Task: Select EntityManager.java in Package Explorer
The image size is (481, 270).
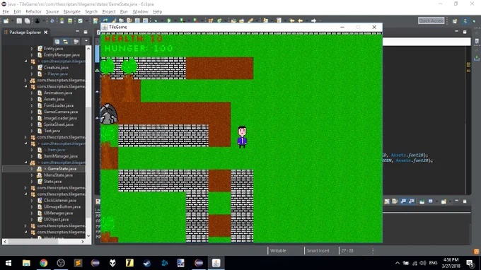Action: click(x=62, y=55)
